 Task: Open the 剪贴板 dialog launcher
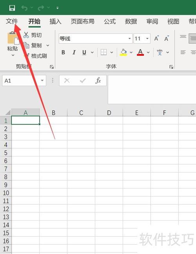pos(52,67)
